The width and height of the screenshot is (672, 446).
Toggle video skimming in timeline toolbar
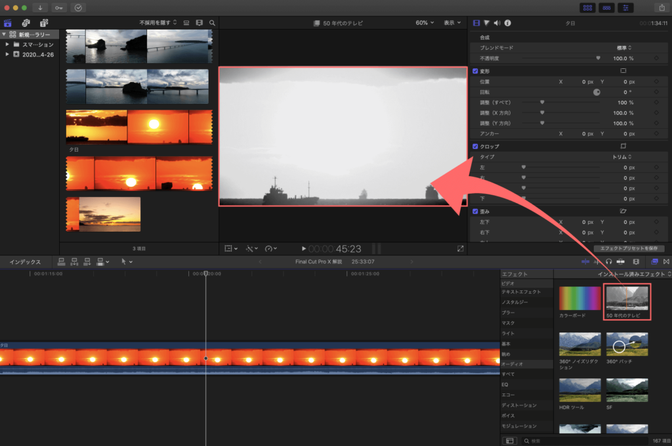click(585, 261)
